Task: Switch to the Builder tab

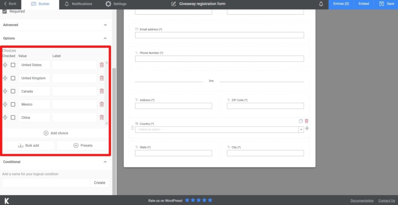Action: [x=40, y=4]
